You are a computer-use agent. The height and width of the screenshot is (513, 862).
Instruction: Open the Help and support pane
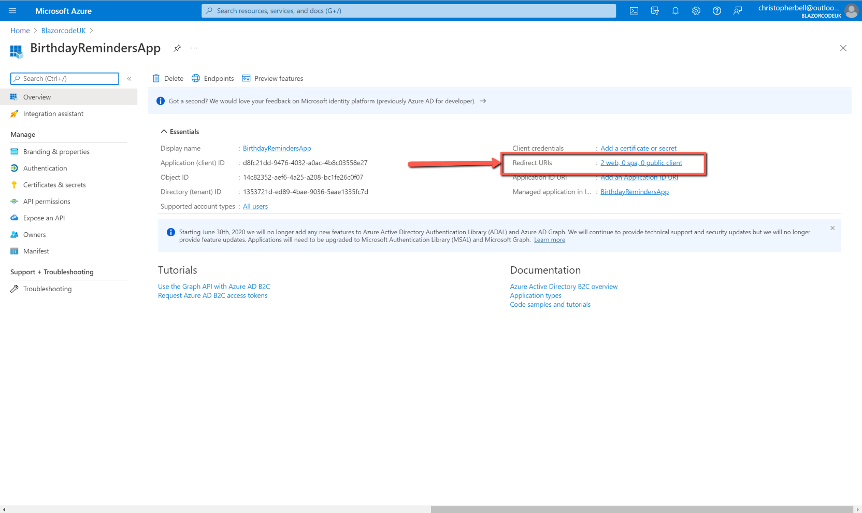pyautogui.click(x=716, y=10)
